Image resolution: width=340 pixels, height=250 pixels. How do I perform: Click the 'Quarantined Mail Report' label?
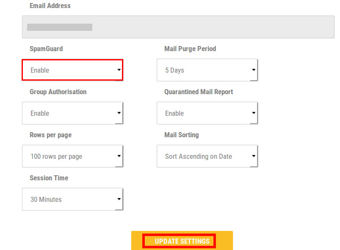(x=199, y=92)
